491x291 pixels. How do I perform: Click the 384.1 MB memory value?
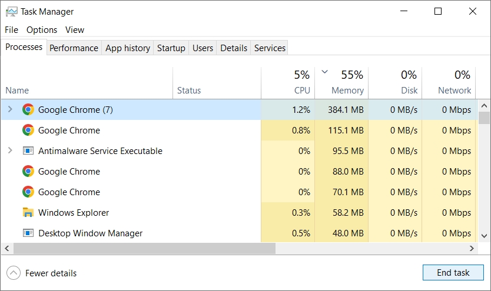346,110
